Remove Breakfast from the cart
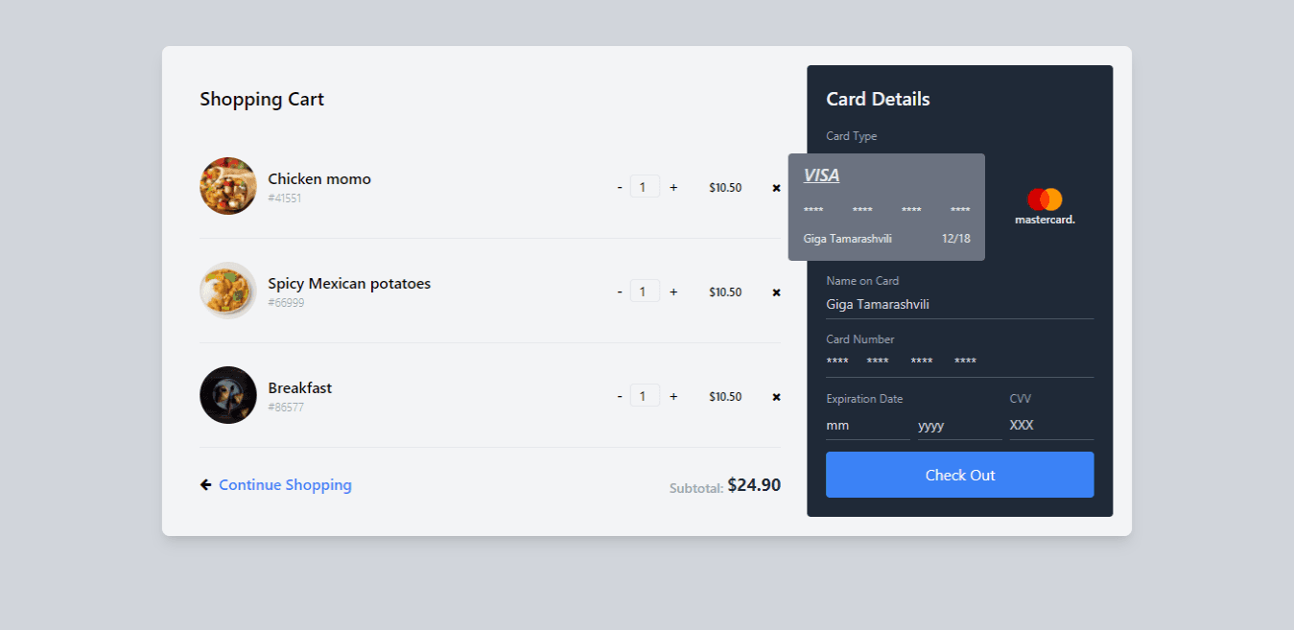1294x630 pixels. (x=775, y=396)
